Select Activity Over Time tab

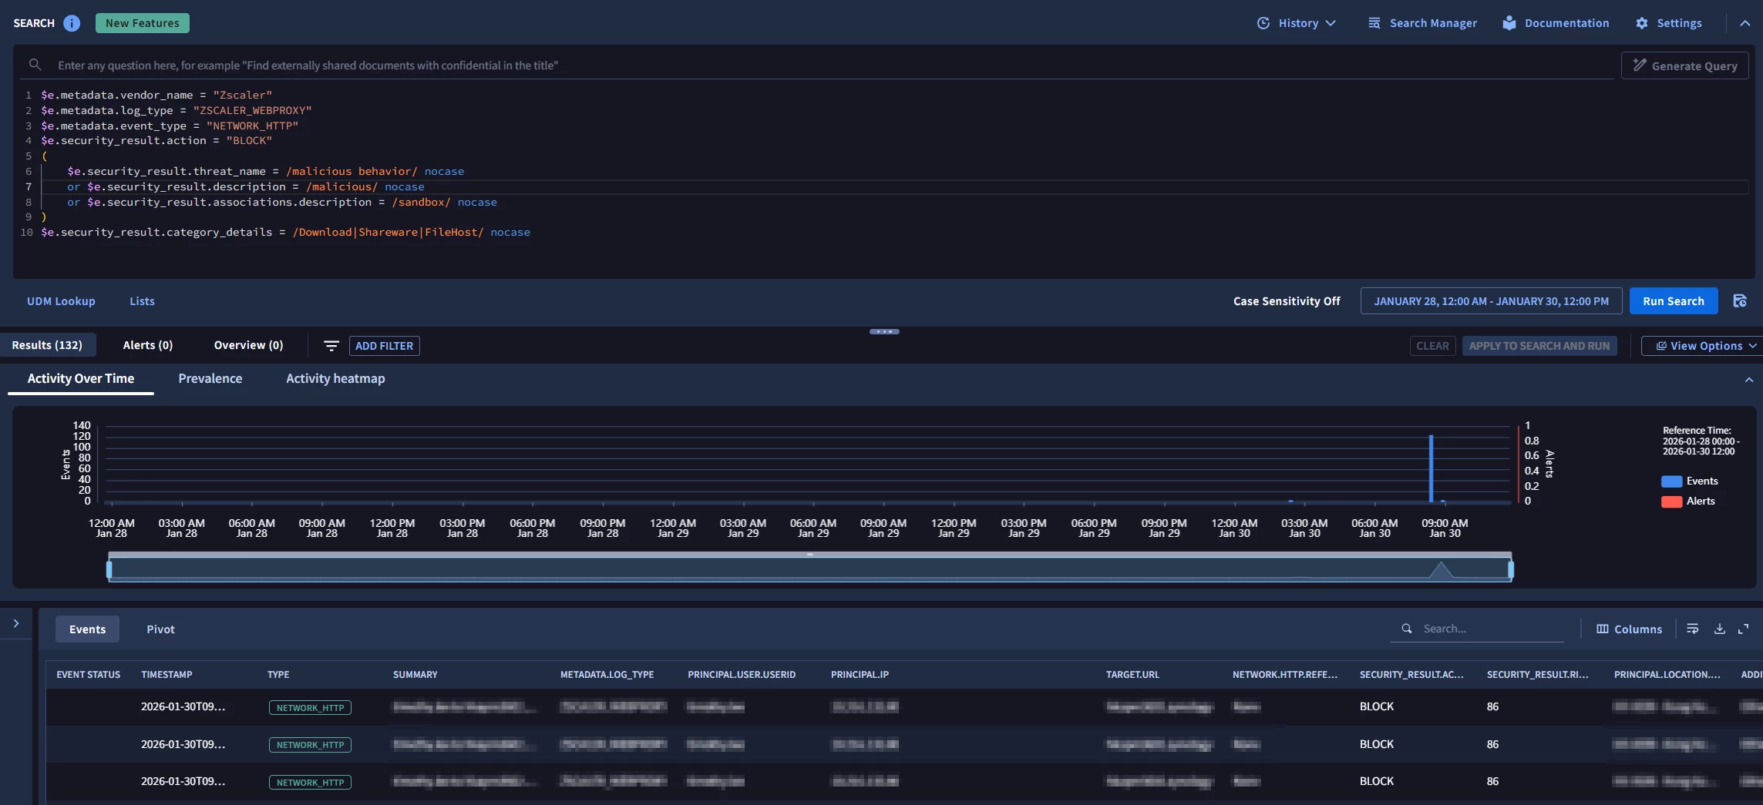pos(81,379)
